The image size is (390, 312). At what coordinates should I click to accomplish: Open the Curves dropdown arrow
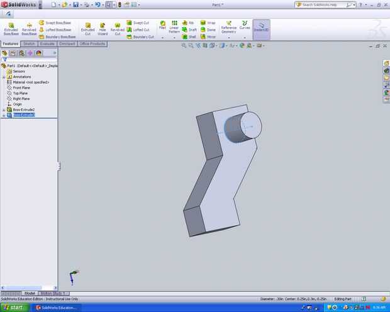click(x=245, y=38)
